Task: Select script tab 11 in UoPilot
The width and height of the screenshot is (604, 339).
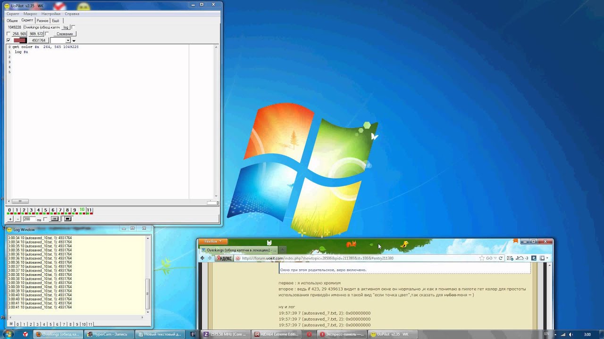Action: [x=89, y=210]
